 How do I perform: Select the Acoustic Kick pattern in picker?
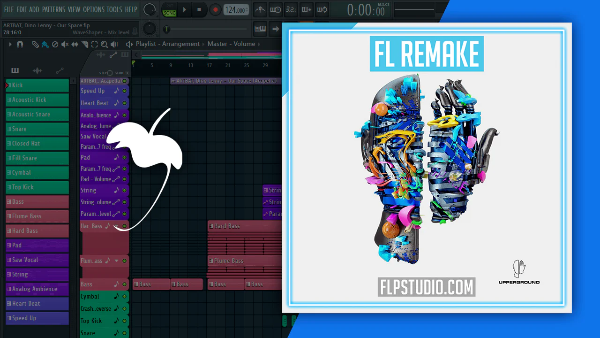point(37,100)
